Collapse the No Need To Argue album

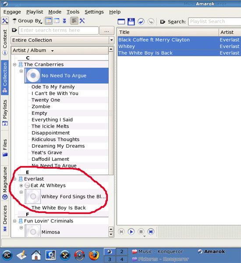pyautogui.click(x=21, y=71)
